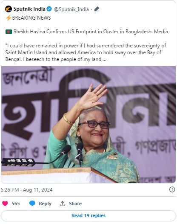Click the BREAKING NEWS text
The image size is (177, 224).
(31, 18)
